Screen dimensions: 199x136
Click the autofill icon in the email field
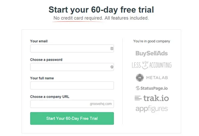[112, 48]
